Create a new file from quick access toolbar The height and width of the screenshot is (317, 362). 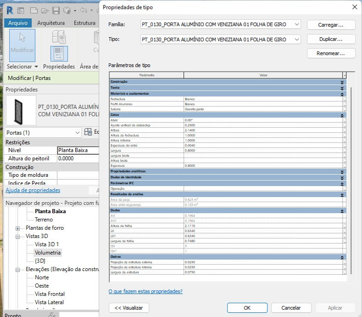pyautogui.click(x=33, y=11)
